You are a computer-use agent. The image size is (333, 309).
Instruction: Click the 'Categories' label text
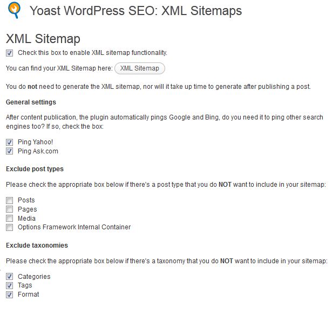34,277
